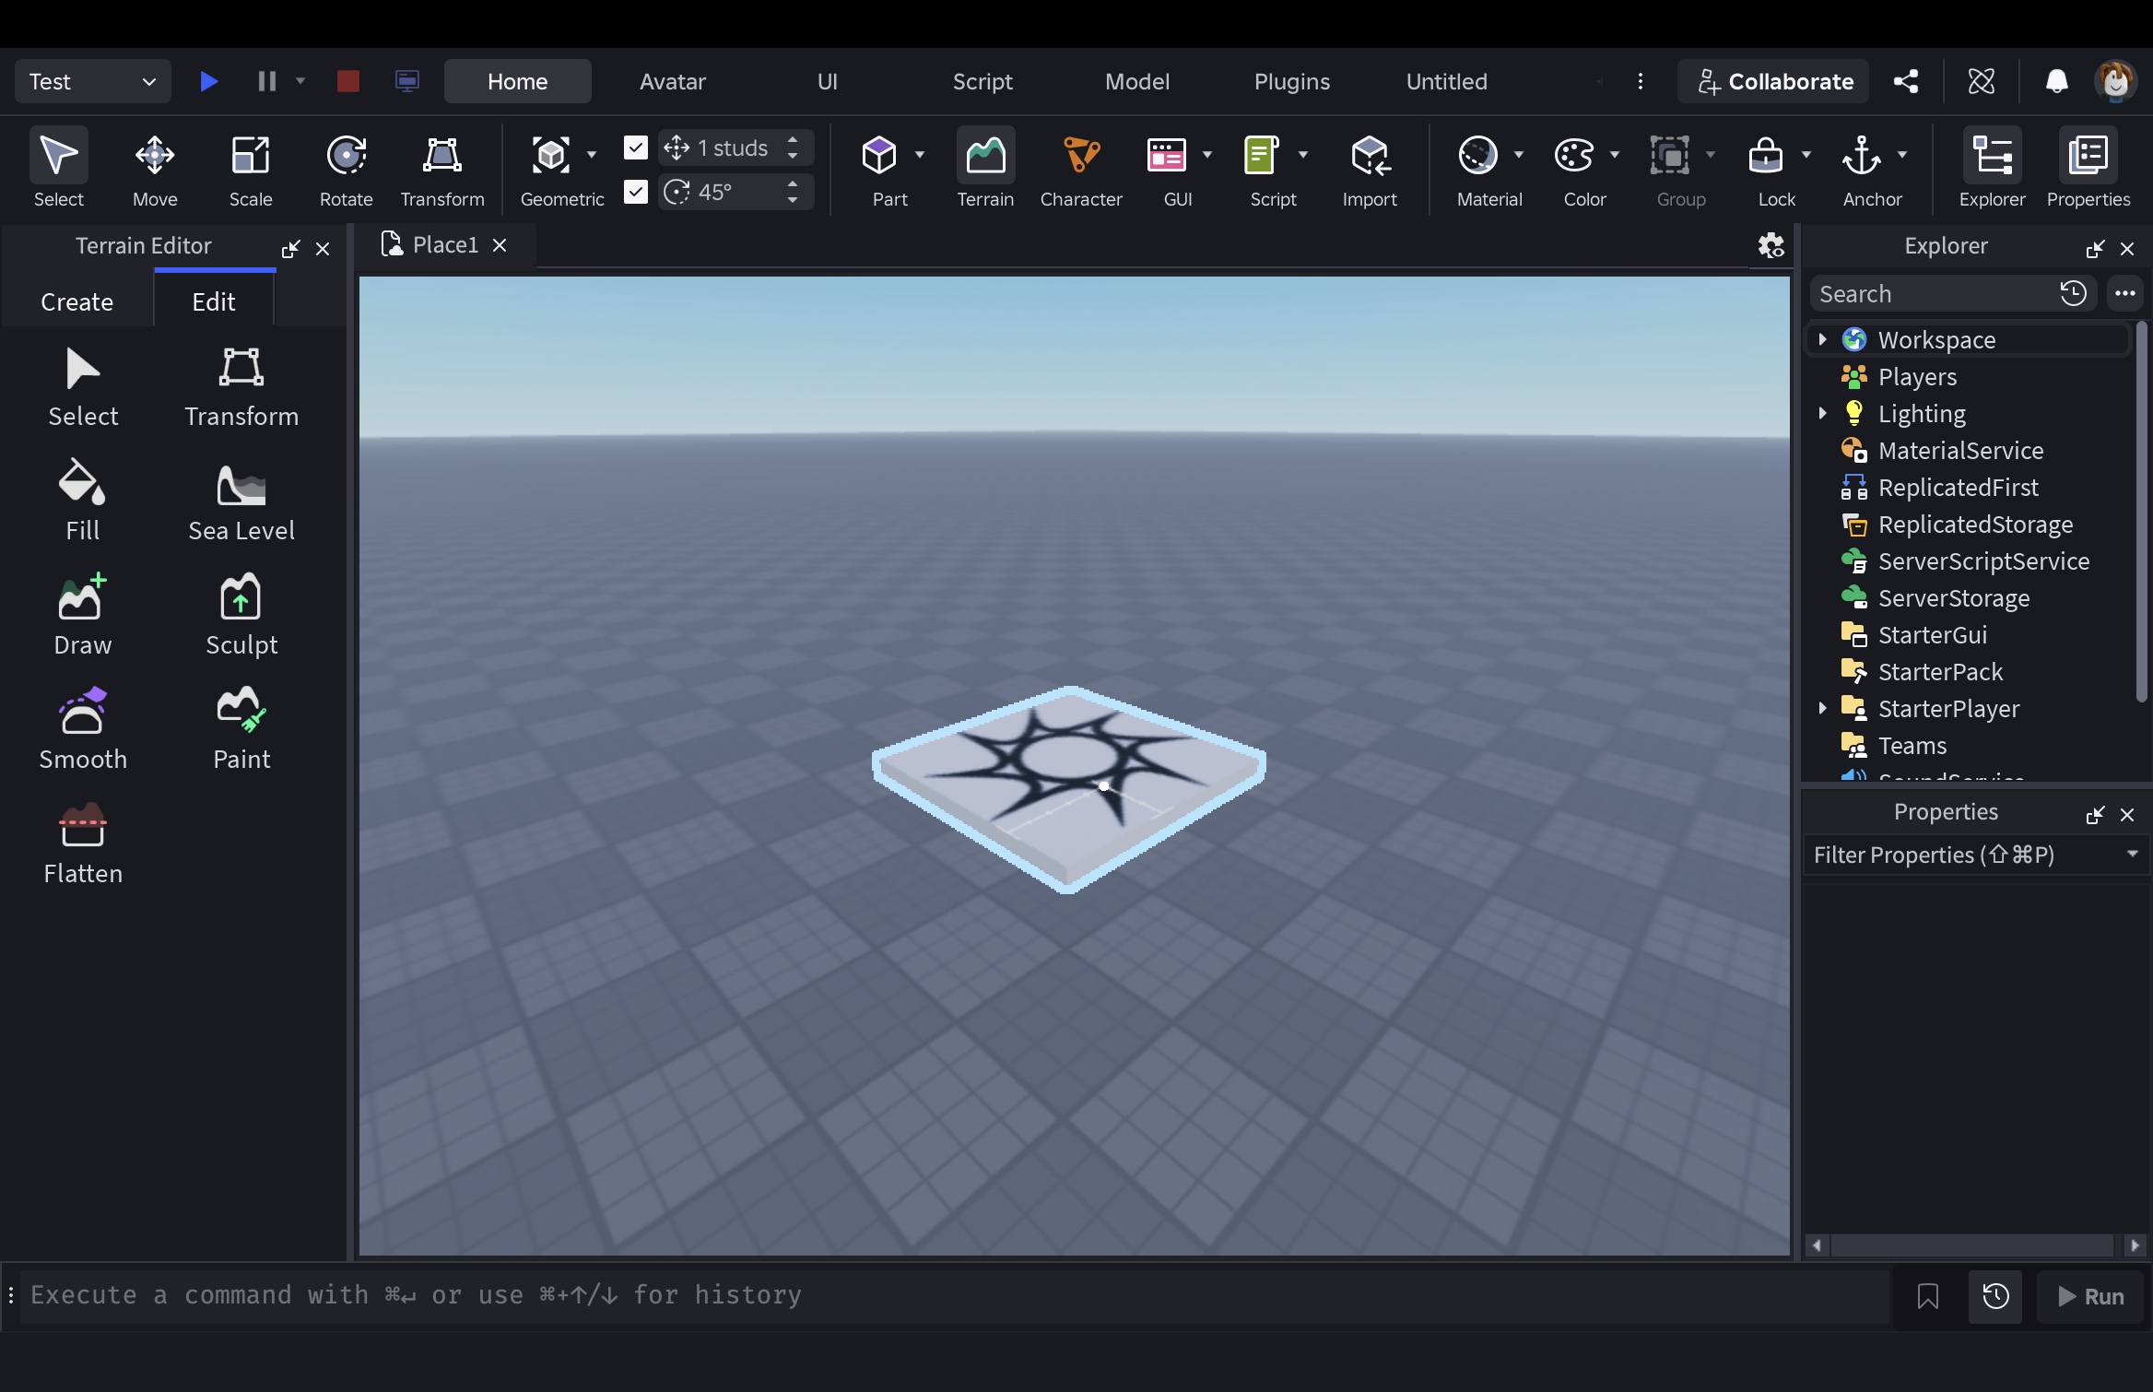Select the Fill terrain tool
The width and height of the screenshot is (2153, 1392).
tap(82, 500)
